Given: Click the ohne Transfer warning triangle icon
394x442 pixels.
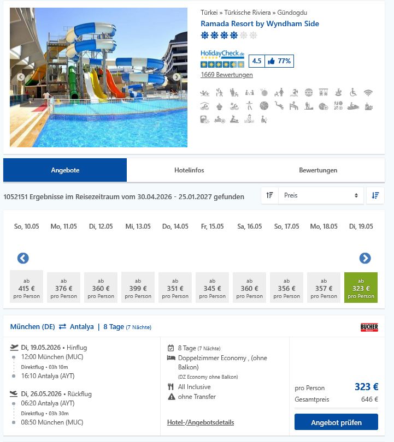Looking at the screenshot, I should coord(172,397).
